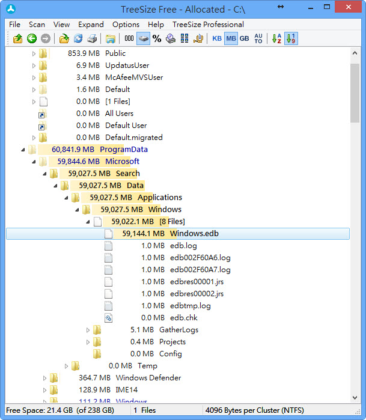Click the edbres00002.jrs file icon
366x420 pixels.
(x=108, y=294)
